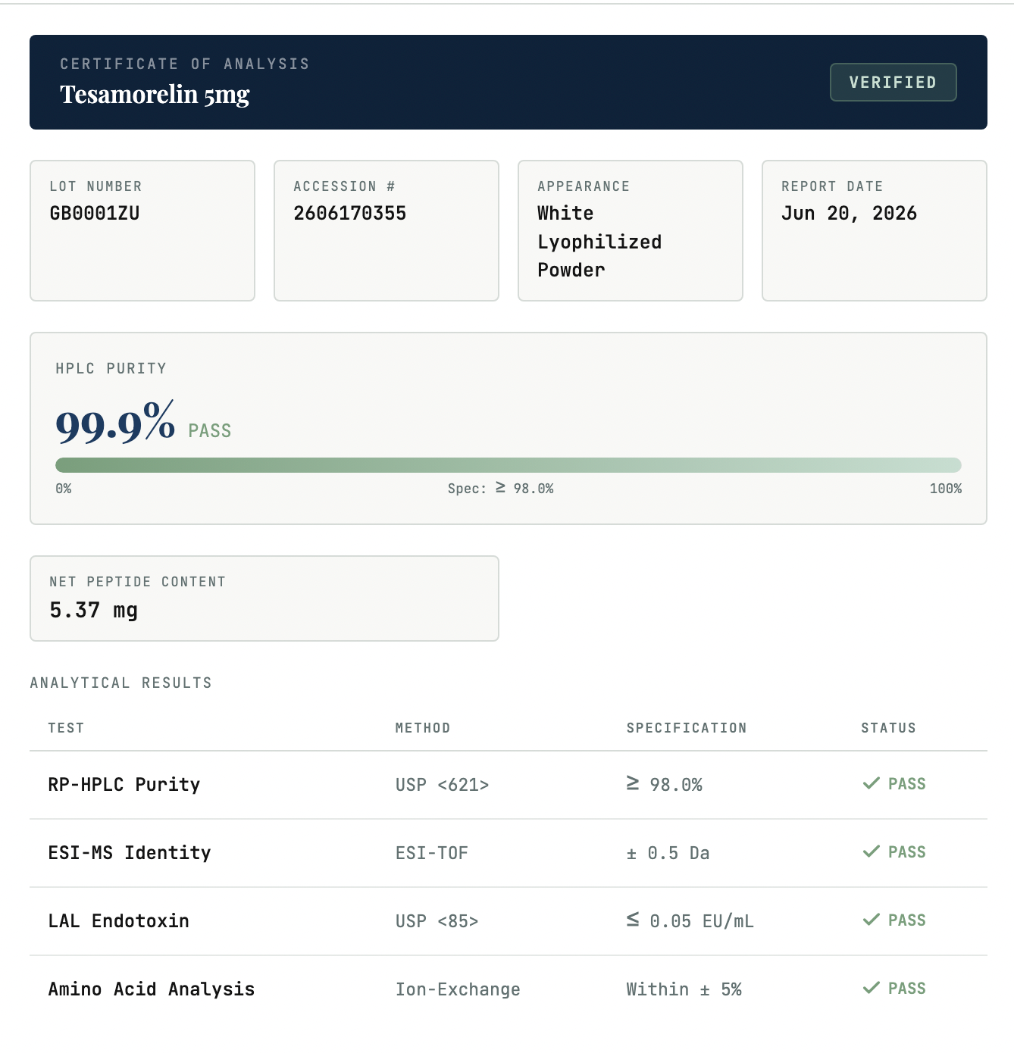The image size is (1014, 1053).
Task: Click the Amino Acid Analysis pass checkmark
Action: pos(872,988)
